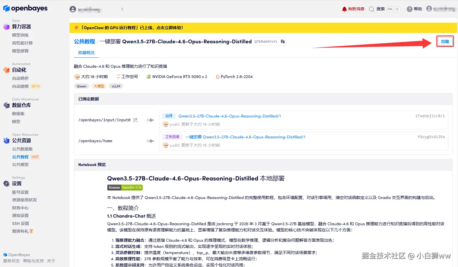Select the vLLM tag
This screenshot has width=458, height=267.
pyautogui.click(x=116, y=86)
